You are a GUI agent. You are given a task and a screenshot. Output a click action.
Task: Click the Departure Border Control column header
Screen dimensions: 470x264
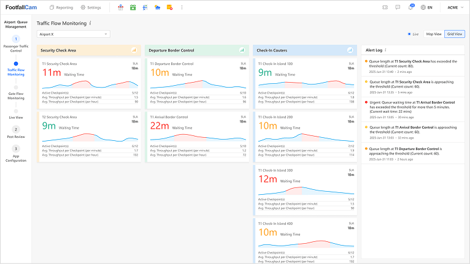(x=197, y=50)
